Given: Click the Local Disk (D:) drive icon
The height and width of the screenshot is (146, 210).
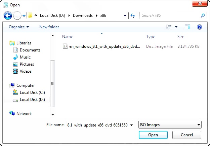Looking at the screenshot, I should [15, 100].
